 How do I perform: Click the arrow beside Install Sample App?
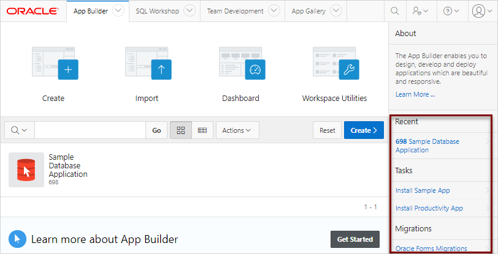(x=487, y=190)
